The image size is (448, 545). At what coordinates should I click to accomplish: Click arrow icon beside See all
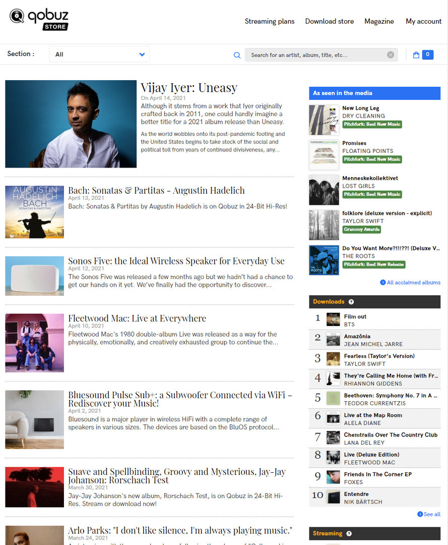click(420, 514)
